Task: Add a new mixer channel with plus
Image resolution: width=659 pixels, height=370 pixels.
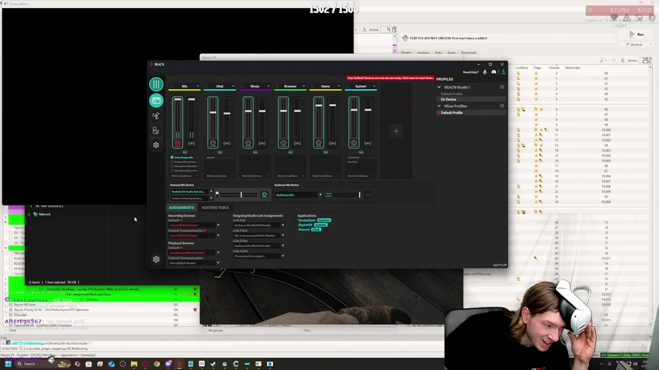Action: (396, 131)
